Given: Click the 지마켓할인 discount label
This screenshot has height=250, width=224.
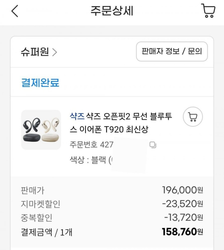Looking at the screenshot, I should point(40,204).
